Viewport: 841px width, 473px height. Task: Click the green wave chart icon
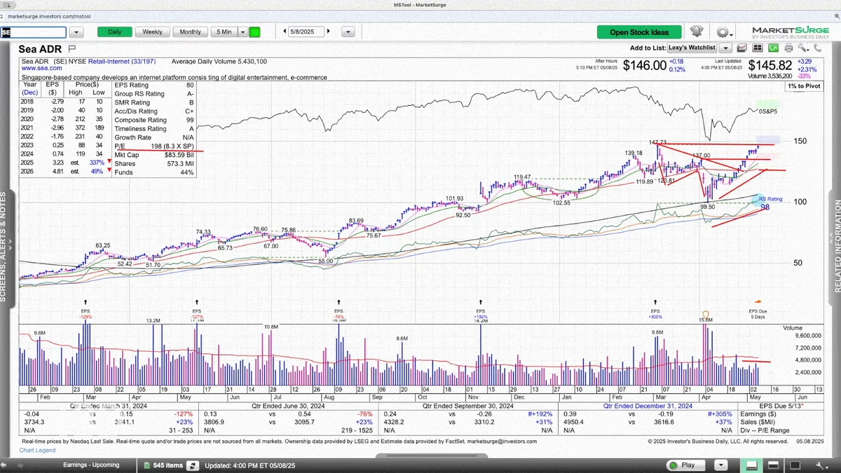773,48
